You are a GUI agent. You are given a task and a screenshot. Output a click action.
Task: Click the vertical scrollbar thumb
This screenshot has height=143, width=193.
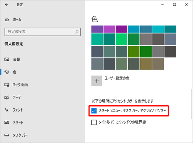pos(192,104)
